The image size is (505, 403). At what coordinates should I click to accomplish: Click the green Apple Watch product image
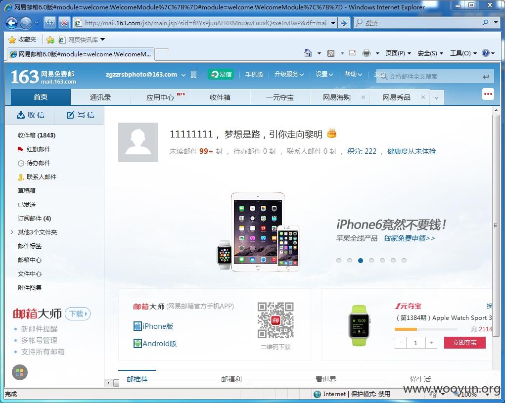point(359,325)
